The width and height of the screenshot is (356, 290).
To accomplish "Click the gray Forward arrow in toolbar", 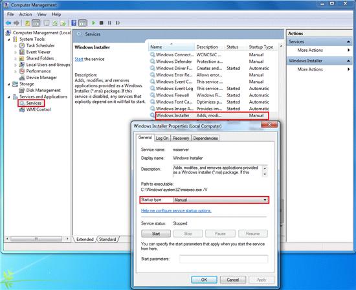I will pyautogui.click(x=16, y=23).
